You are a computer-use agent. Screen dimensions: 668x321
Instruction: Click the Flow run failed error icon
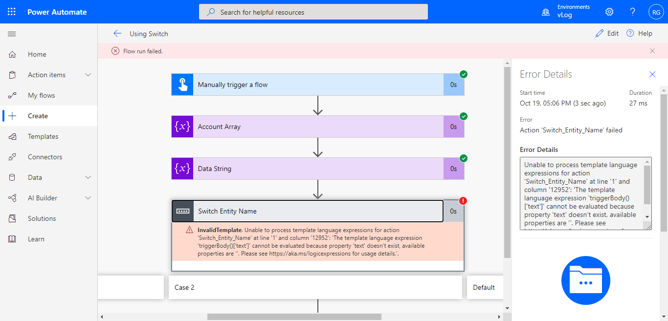pos(115,51)
